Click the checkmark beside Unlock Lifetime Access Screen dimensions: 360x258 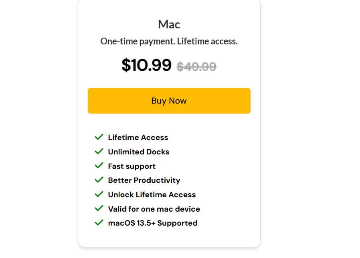[x=99, y=194]
